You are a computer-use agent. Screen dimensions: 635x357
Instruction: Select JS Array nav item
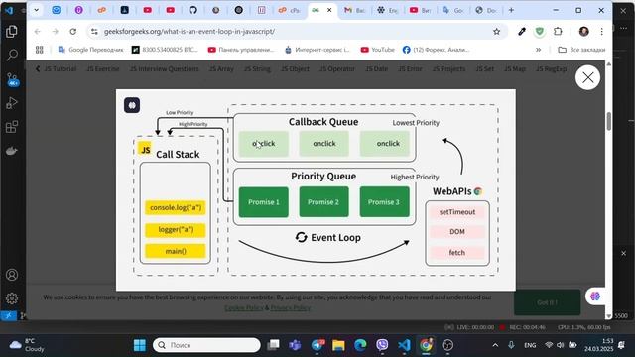point(221,69)
